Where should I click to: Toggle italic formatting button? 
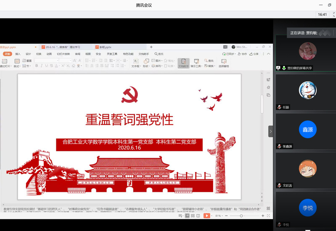tap(42, 66)
